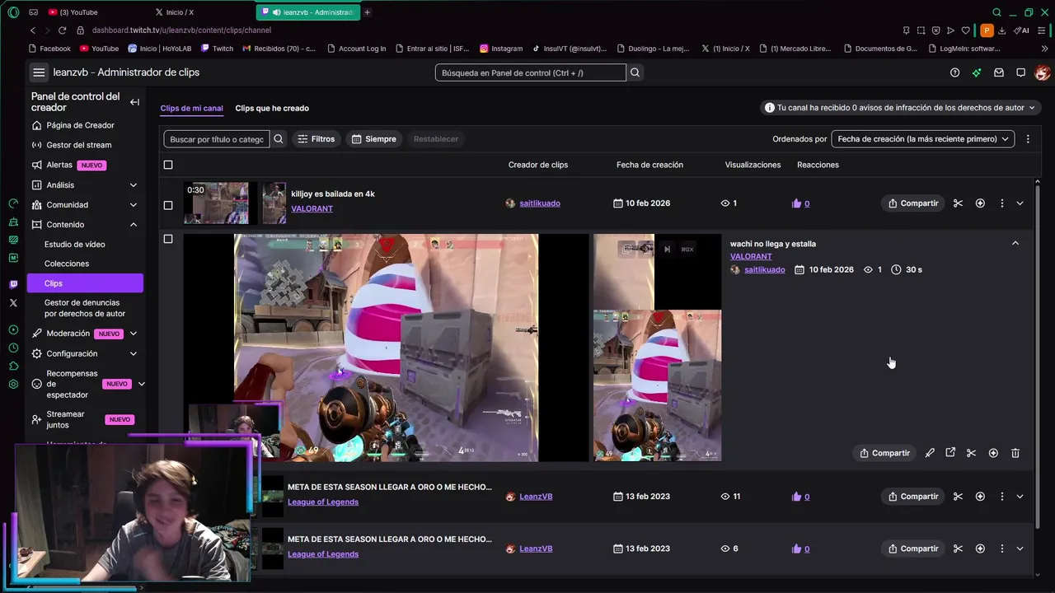The height and width of the screenshot is (593, 1055).
Task: Click plus circle in expanded wachi clip
Action: 993,453
